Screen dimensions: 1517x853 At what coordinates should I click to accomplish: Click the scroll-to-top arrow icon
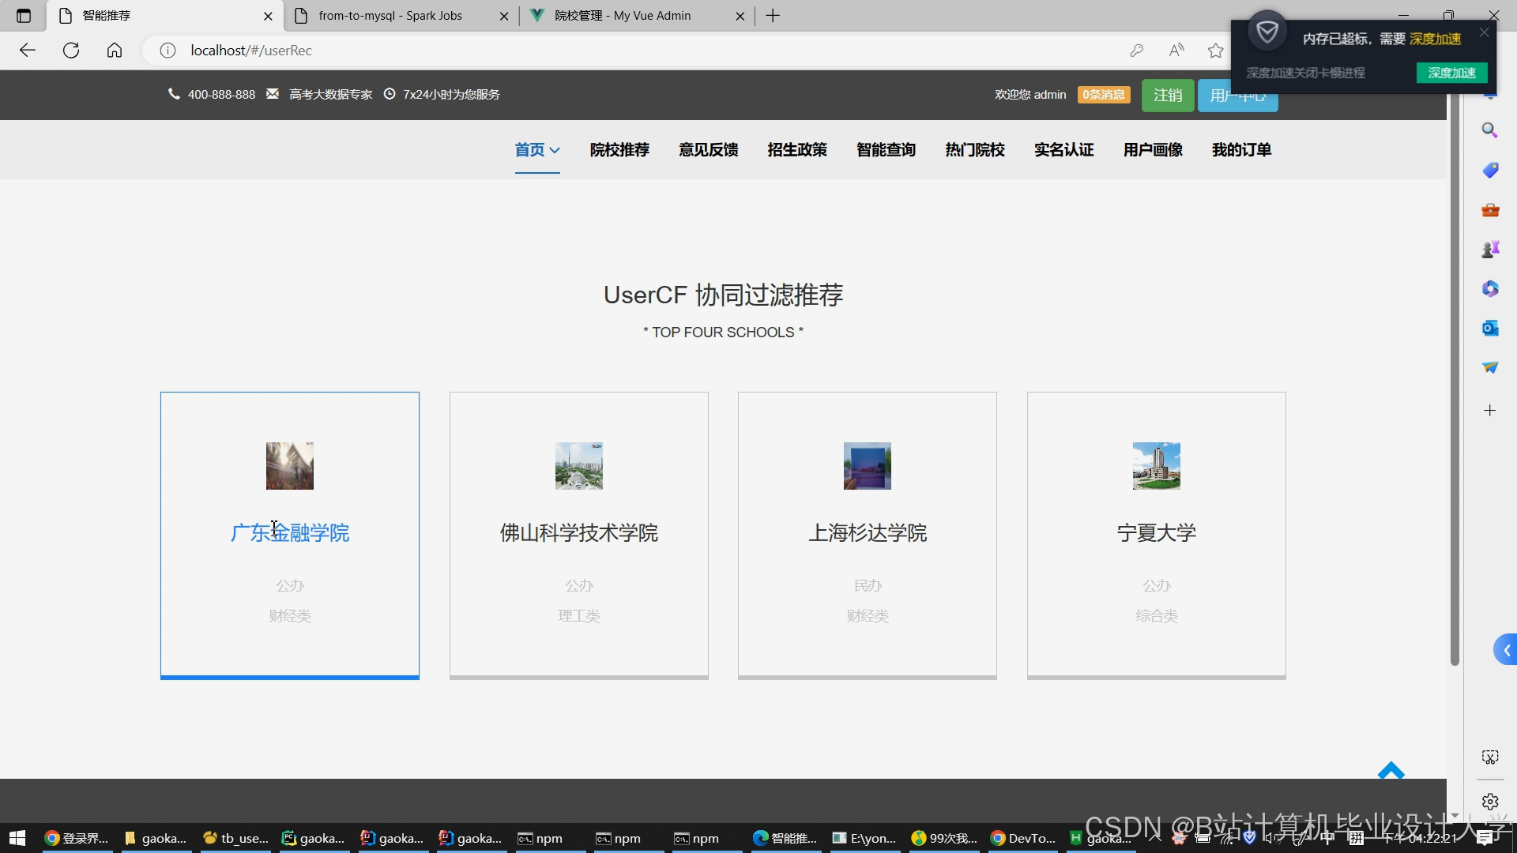[x=1391, y=771]
